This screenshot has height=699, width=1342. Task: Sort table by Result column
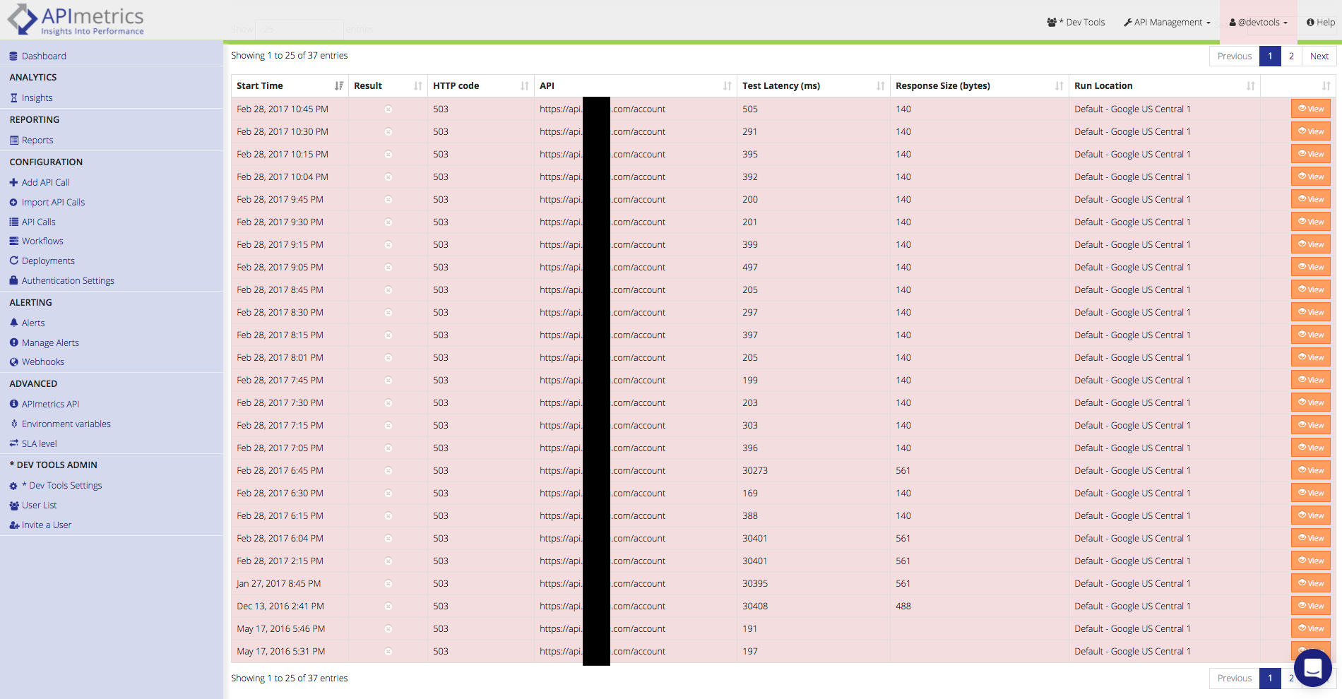[x=388, y=85]
